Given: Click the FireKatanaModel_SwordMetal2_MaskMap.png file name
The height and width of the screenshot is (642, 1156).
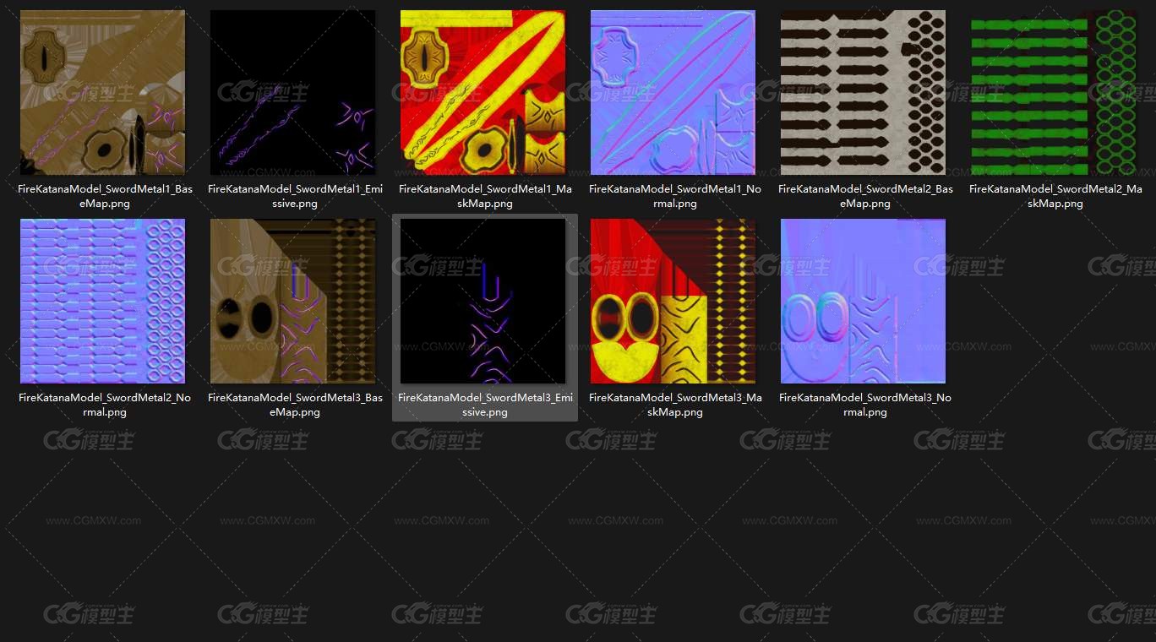Looking at the screenshot, I should [1055, 196].
